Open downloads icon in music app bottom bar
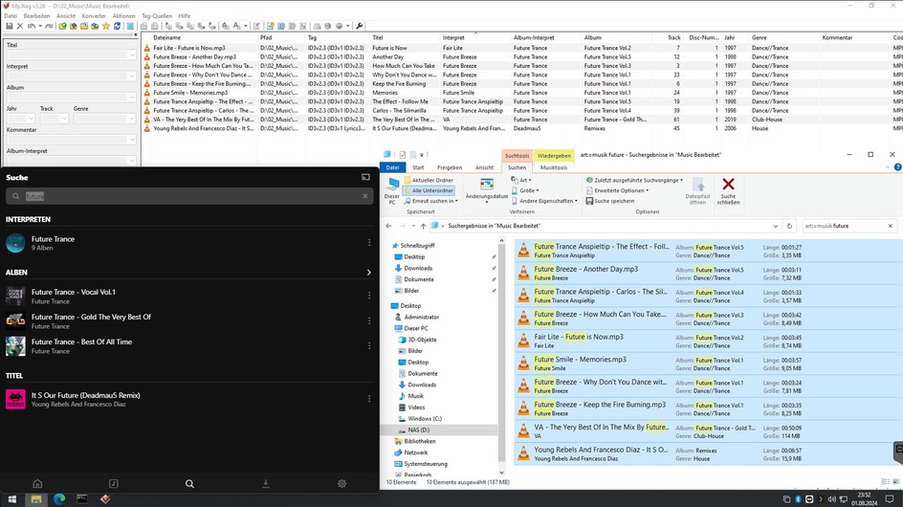This screenshot has height=507, width=903. tap(266, 484)
